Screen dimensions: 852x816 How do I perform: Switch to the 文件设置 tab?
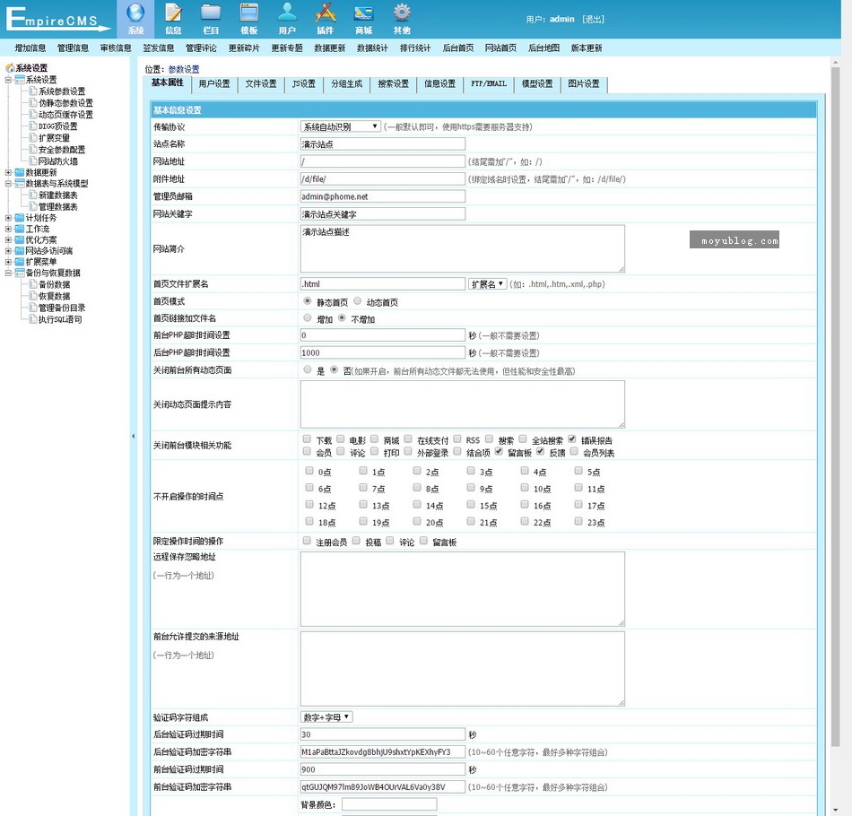(261, 83)
